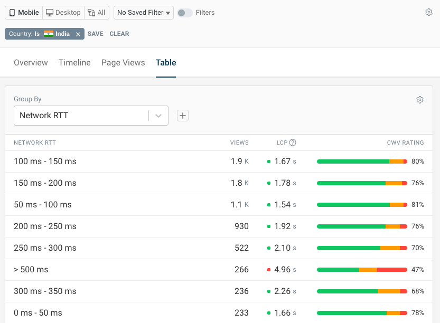This screenshot has width=440, height=323.
Task: Open settings gear at top right
Action: point(429,13)
